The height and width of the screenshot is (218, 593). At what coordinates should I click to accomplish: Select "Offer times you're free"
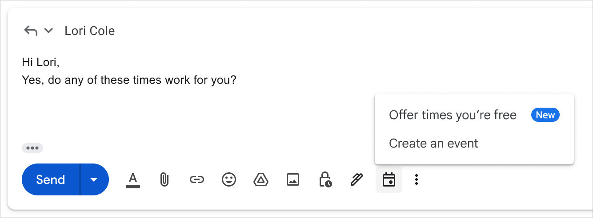click(x=453, y=115)
